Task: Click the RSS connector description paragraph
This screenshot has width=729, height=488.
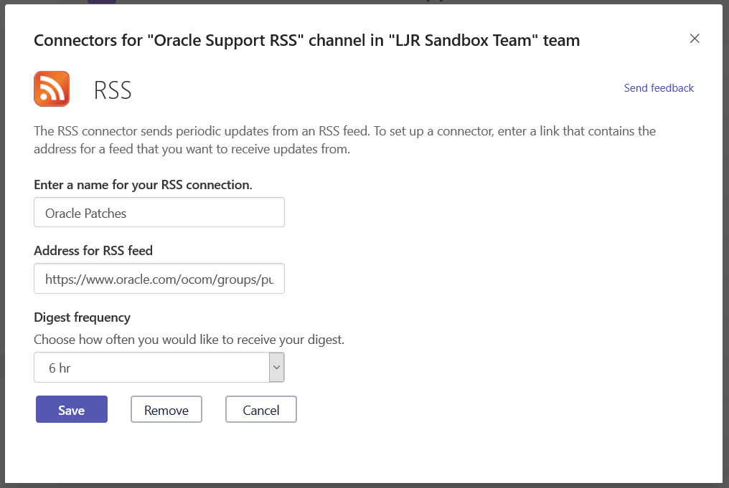Action: click(344, 140)
